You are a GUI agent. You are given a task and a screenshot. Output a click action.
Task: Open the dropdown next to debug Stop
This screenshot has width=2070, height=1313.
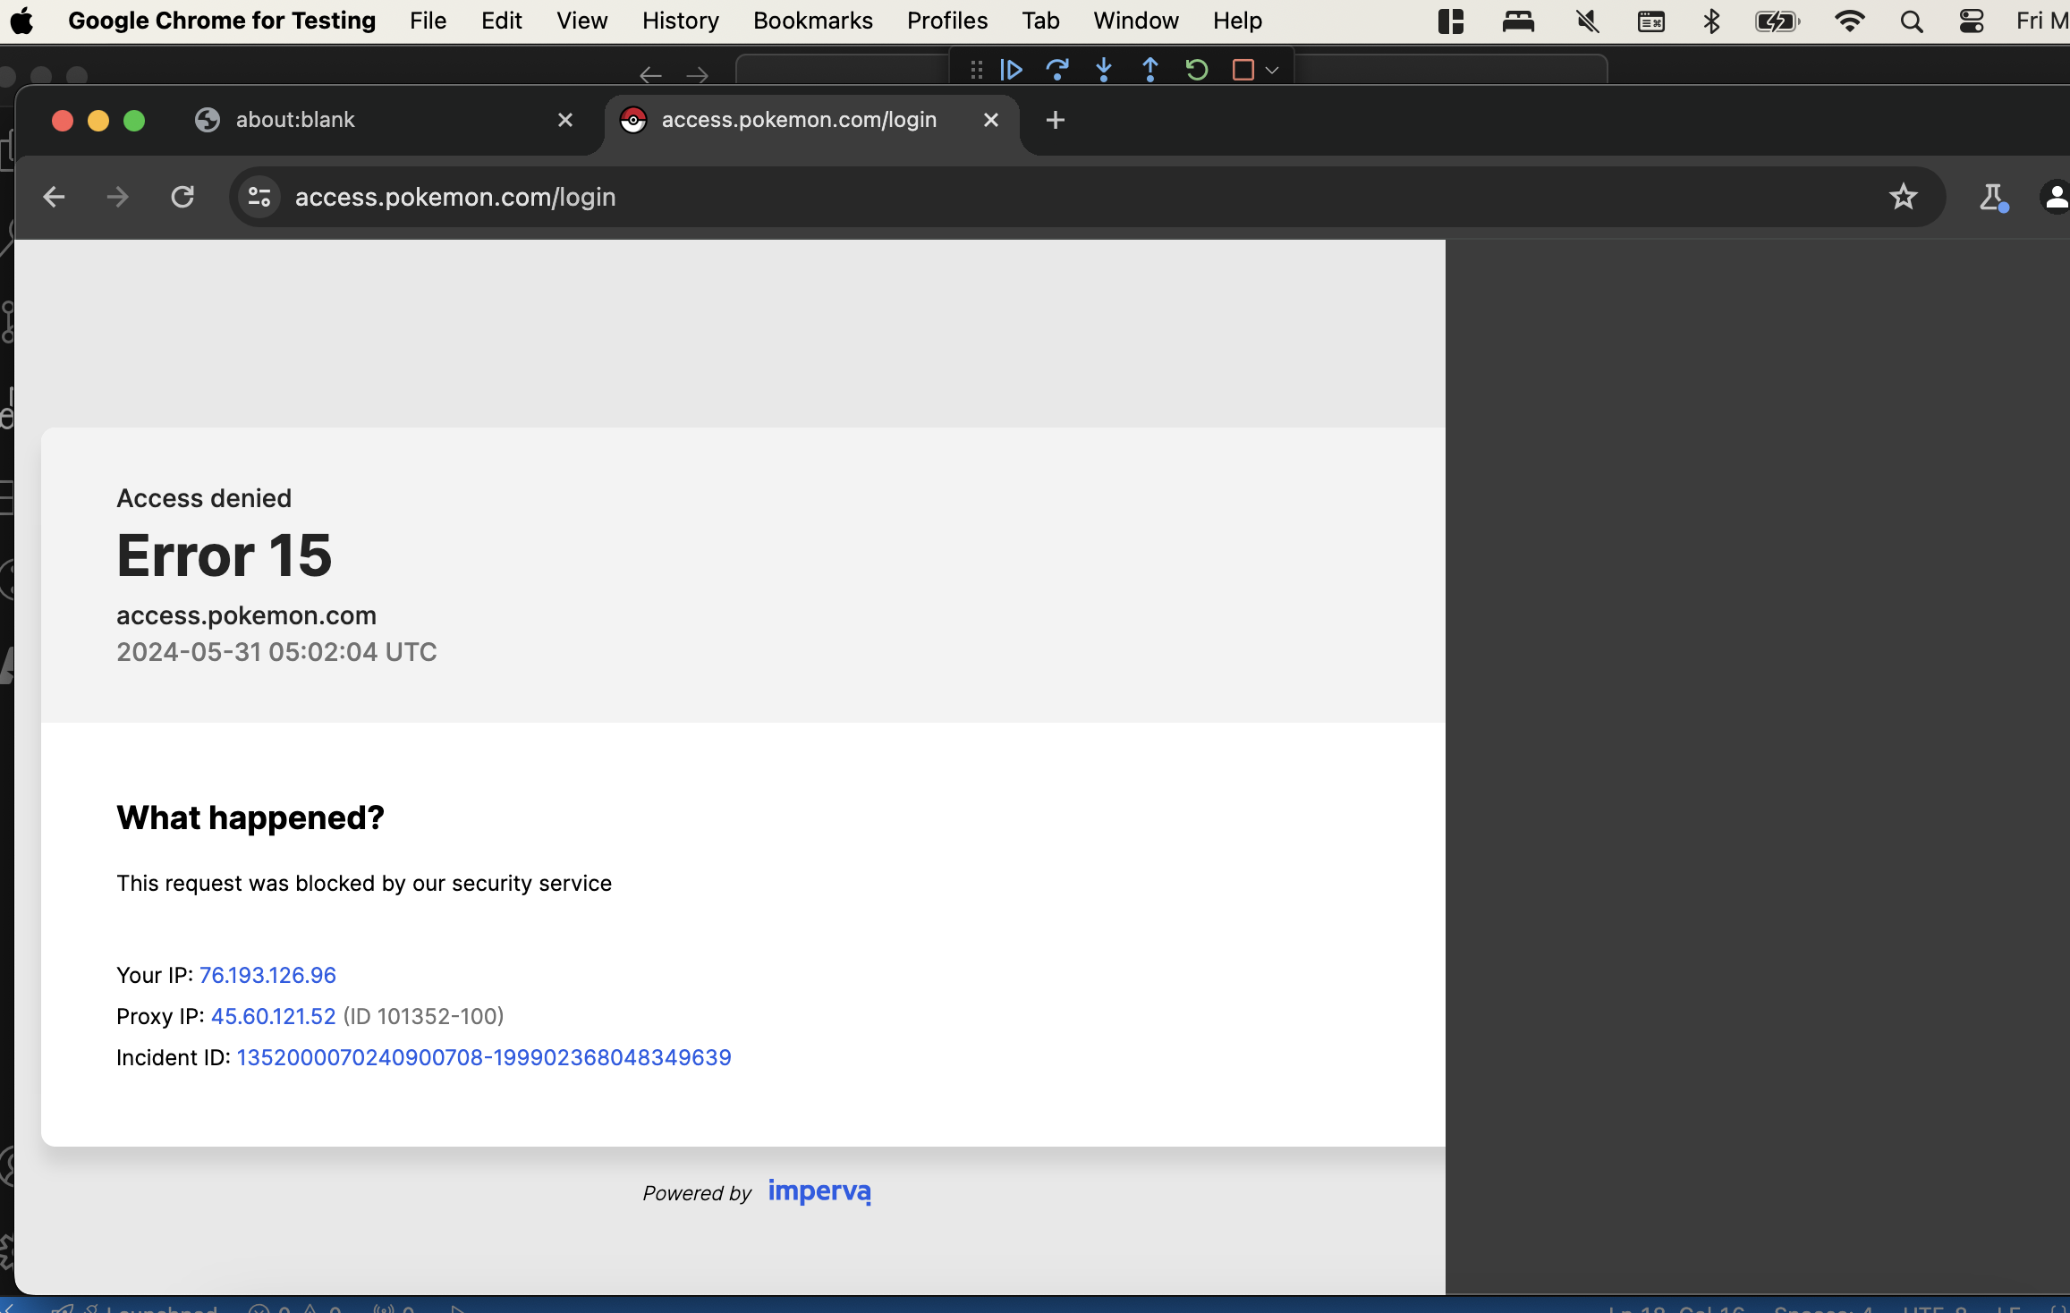pos(1272,70)
